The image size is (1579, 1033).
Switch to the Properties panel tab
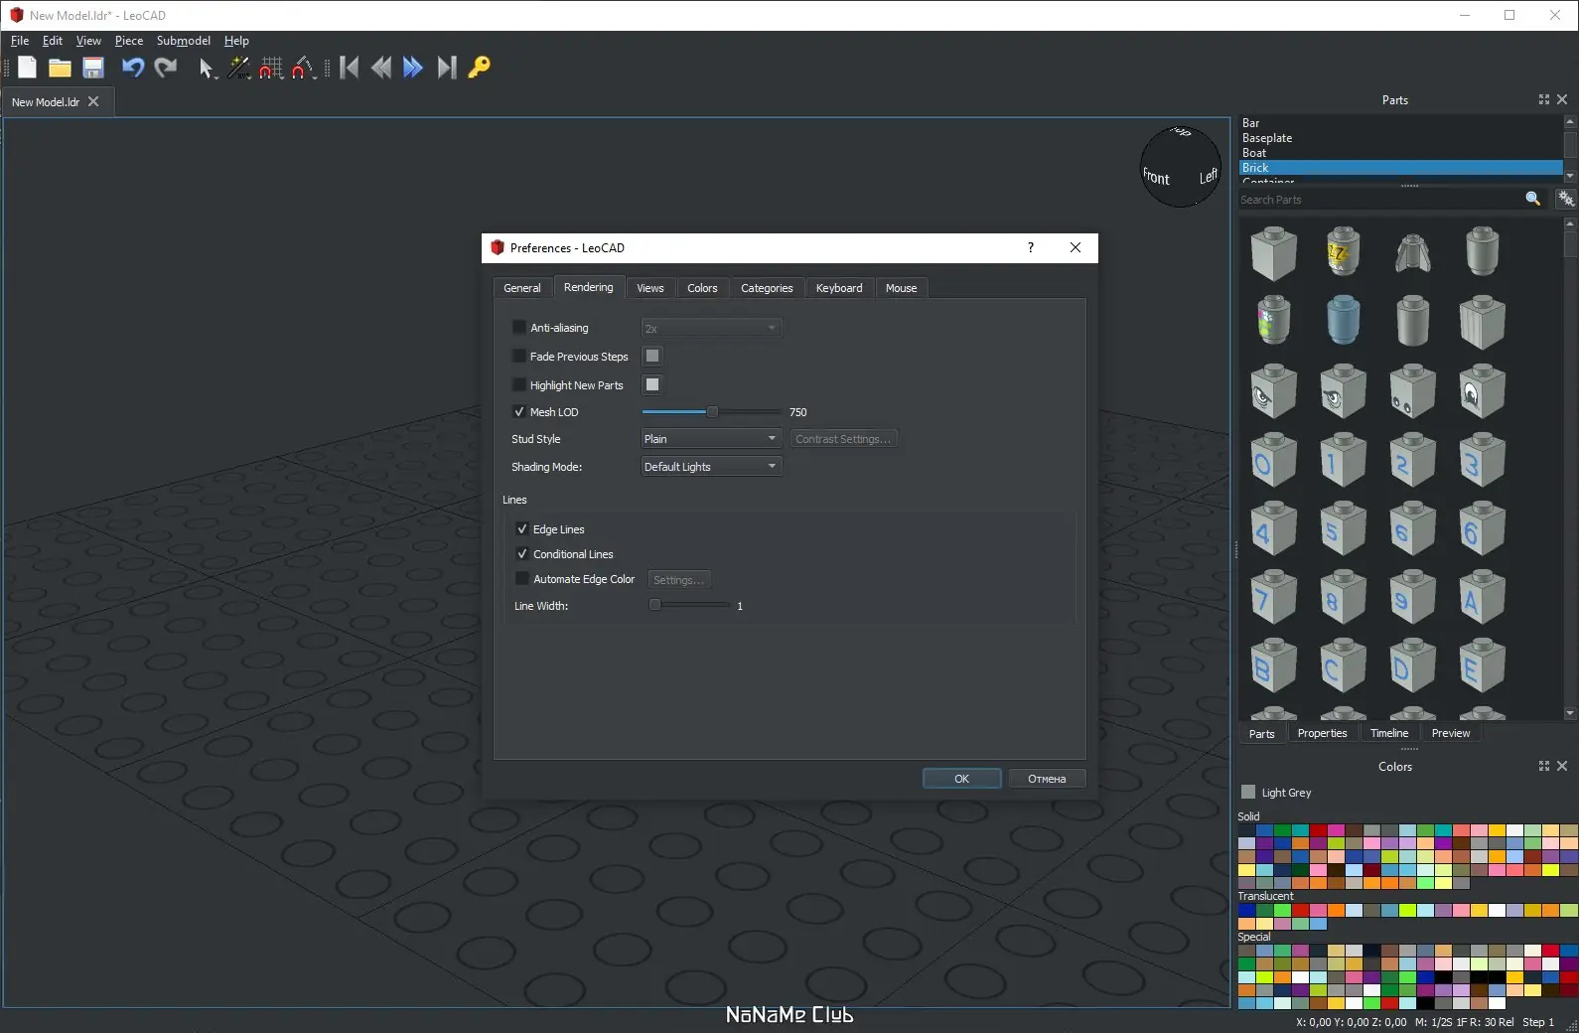(x=1322, y=733)
